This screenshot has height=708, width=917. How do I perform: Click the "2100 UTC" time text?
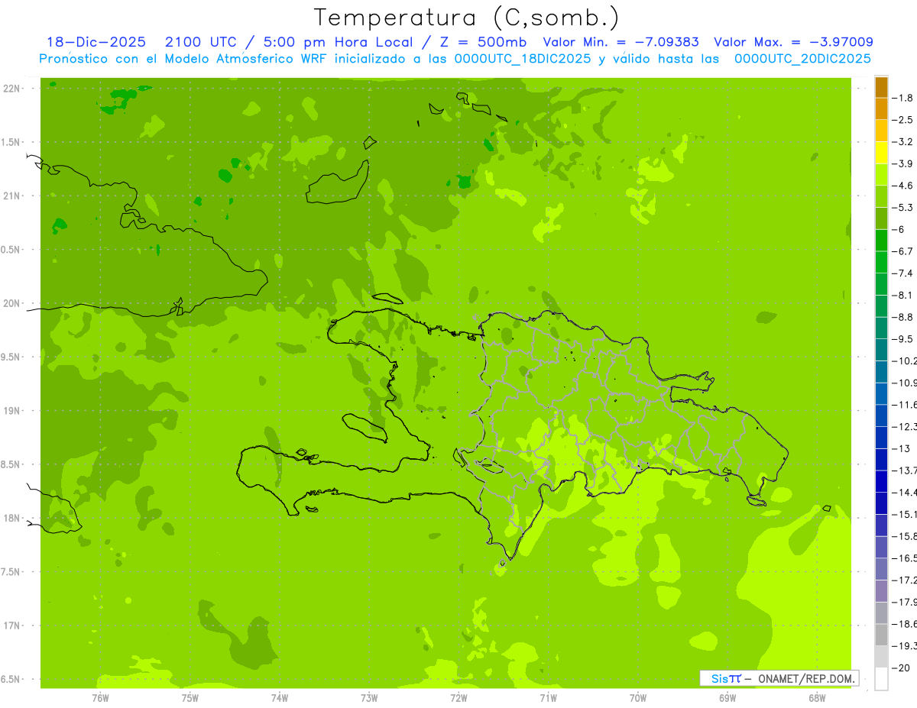[202, 42]
